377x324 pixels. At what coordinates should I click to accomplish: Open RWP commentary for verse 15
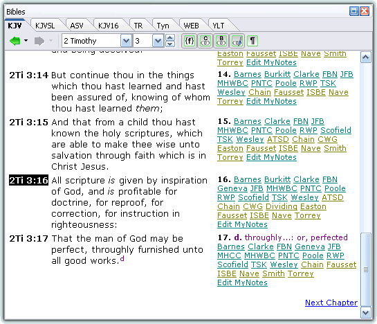(x=309, y=130)
